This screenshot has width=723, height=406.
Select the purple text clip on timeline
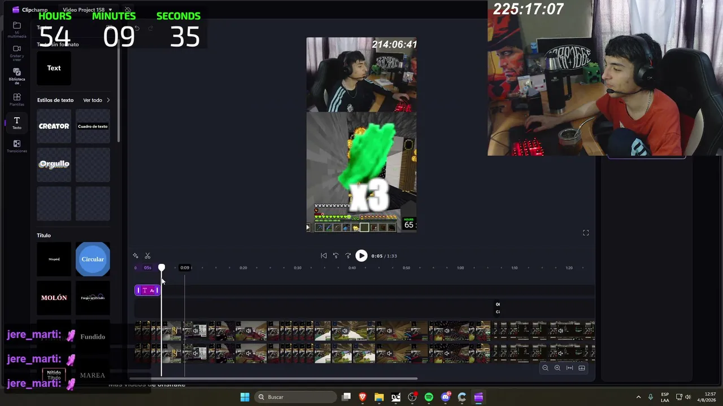point(147,290)
